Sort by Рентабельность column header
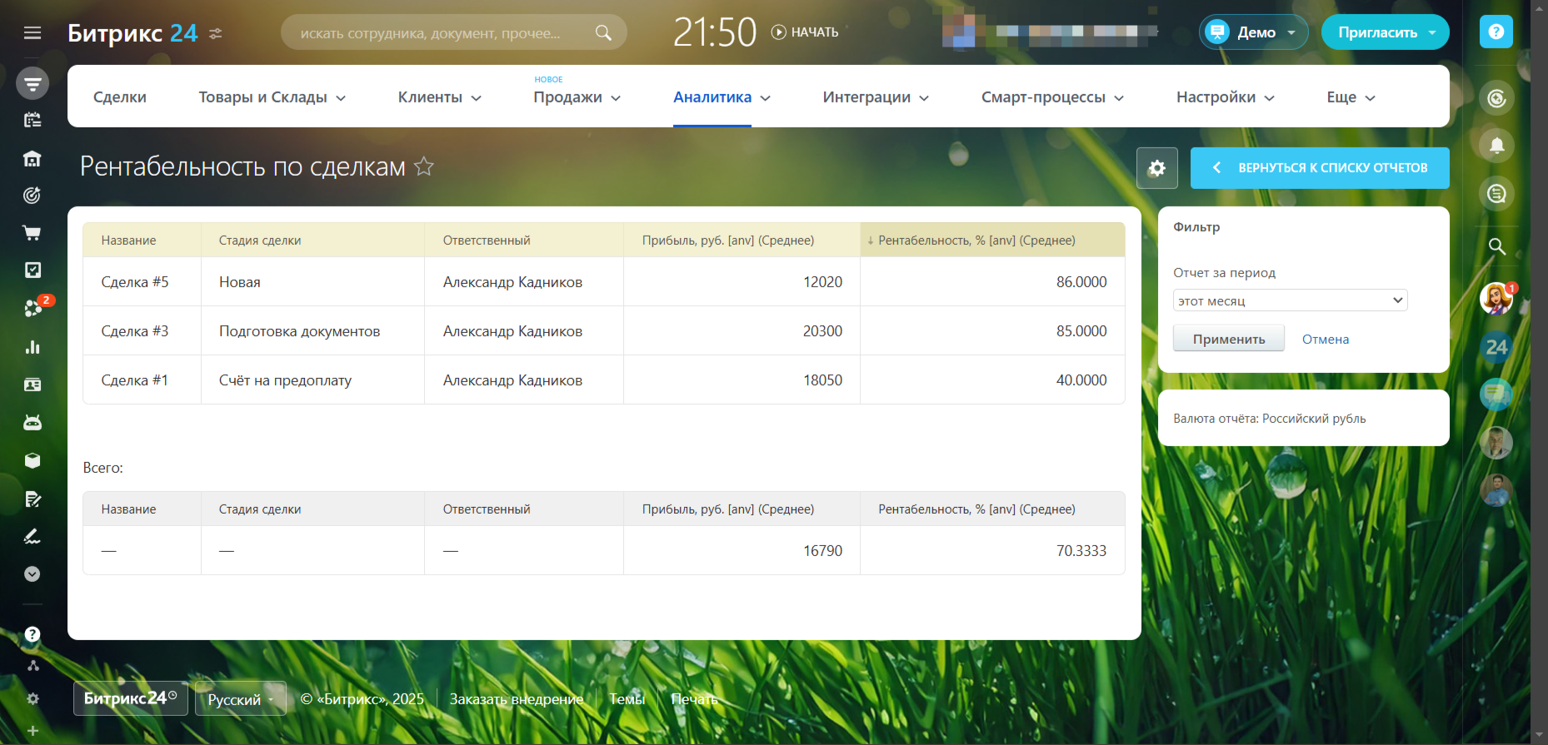This screenshot has height=745, width=1548. (x=976, y=241)
